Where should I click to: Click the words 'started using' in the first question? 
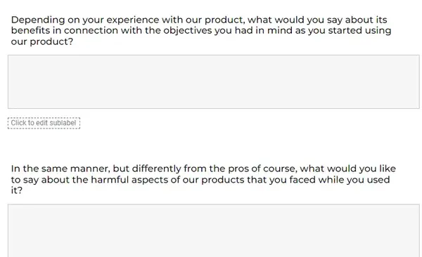(x=359, y=31)
